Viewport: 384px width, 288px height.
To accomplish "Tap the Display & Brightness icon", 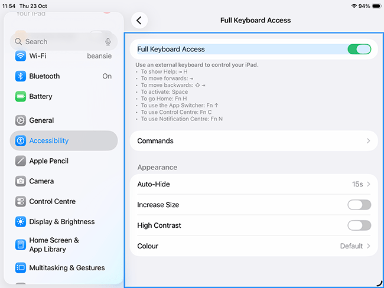I will 21,222.
